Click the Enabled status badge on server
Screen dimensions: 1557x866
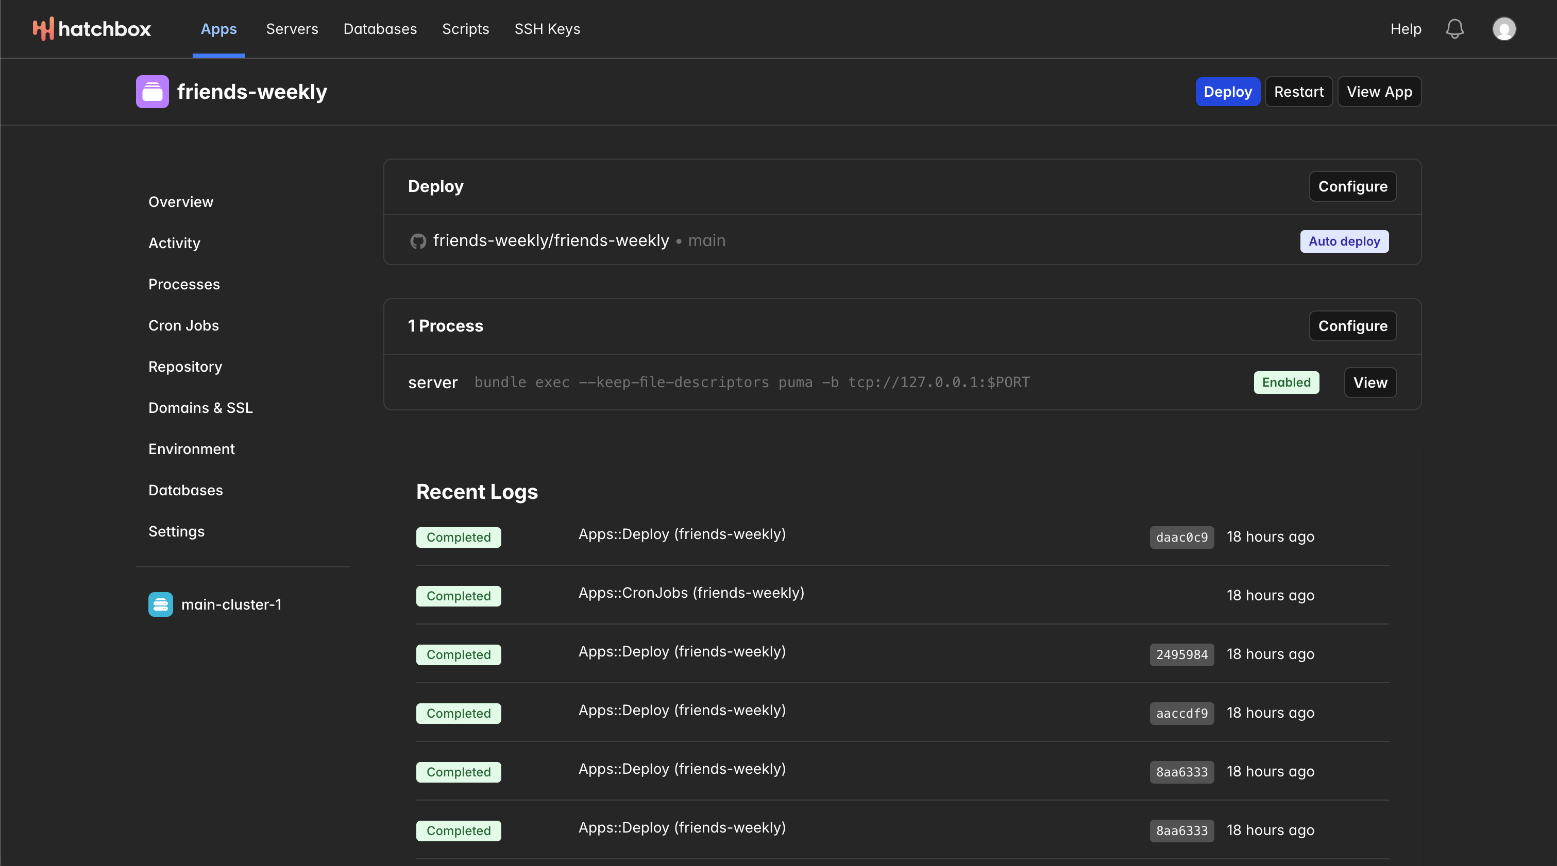click(x=1285, y=382)
